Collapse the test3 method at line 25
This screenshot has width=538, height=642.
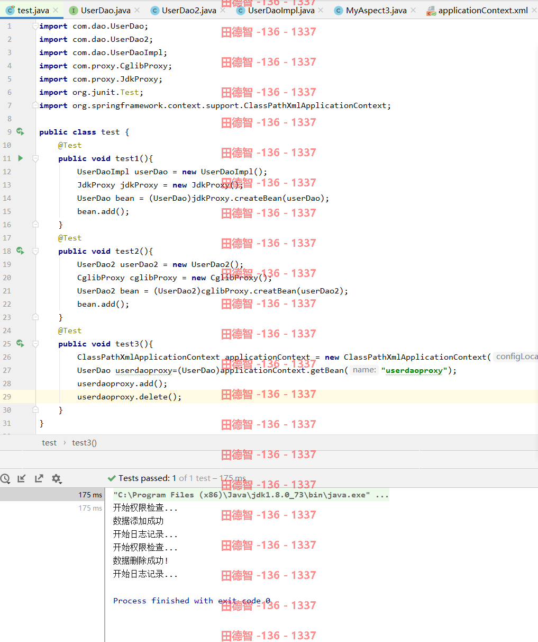[35, 344]
